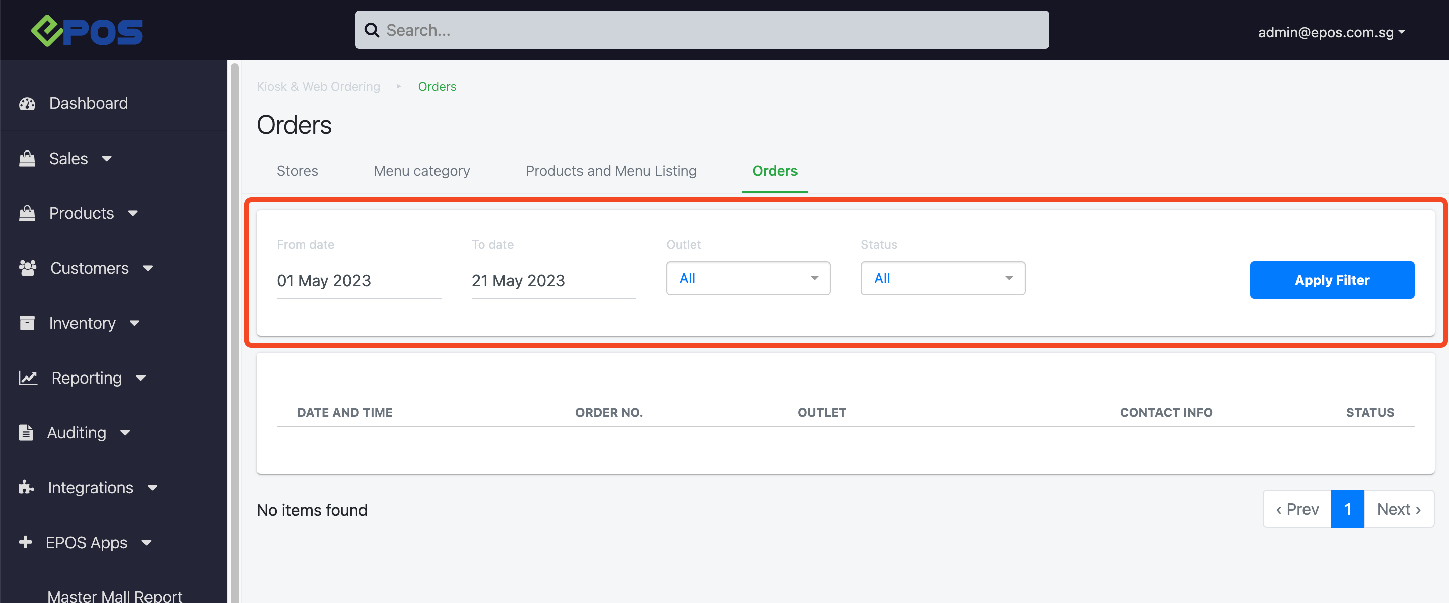Click the CONTACT INFO column header
Viewport: 1449px width, 603px height.
point(1166,413)
